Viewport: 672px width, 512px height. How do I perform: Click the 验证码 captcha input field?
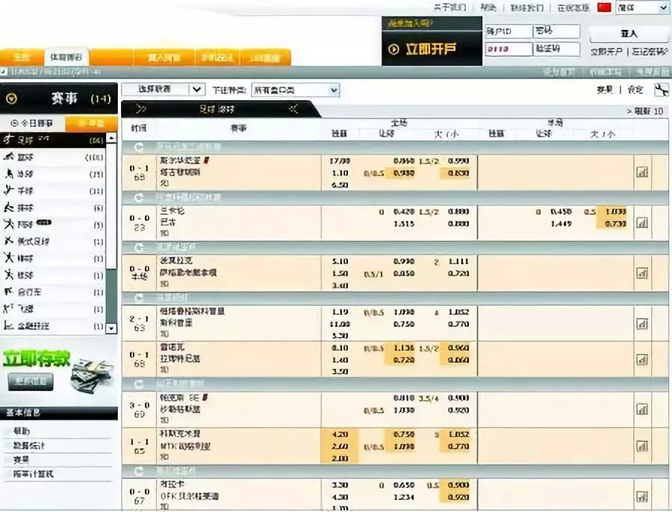pyautogui.click(x=556, y=49)
